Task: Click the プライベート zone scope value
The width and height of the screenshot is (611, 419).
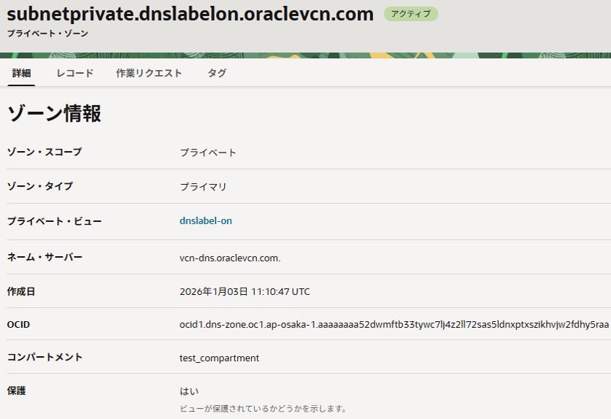Action: pos(208,153)
